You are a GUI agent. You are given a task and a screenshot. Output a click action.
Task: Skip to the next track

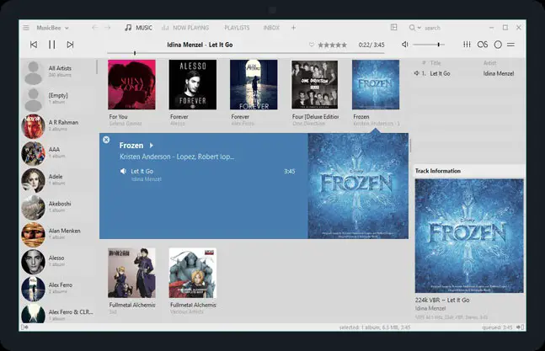click(70, 45)
